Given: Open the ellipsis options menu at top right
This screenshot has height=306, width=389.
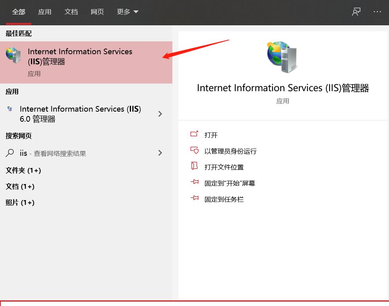Looking at the screenshot, I should 377,12.
